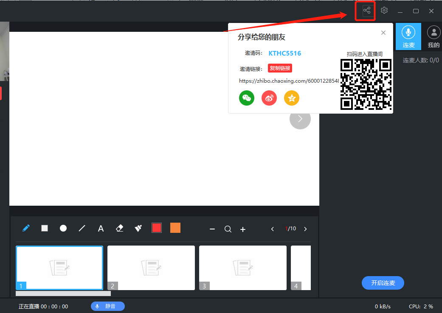Click the 连麦人数 0/0 text
Image resolution: width=442 pixels, height=313 pixels.
pyautogui.click(x=421, y=60)
